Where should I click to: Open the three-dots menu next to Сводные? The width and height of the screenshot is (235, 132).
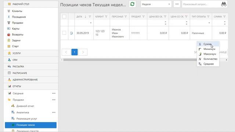tap(54, 93)
